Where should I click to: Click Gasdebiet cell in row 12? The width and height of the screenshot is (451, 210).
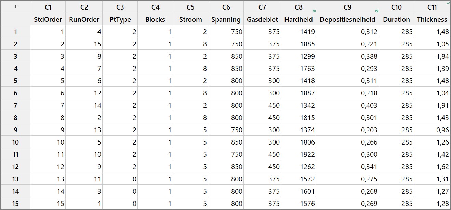(x=262, y=167)
